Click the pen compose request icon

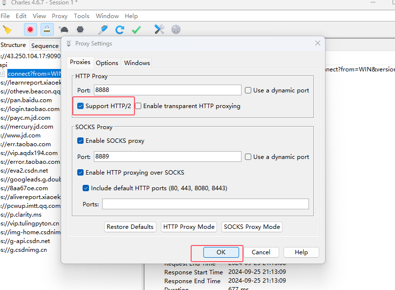tap(103, 29)
